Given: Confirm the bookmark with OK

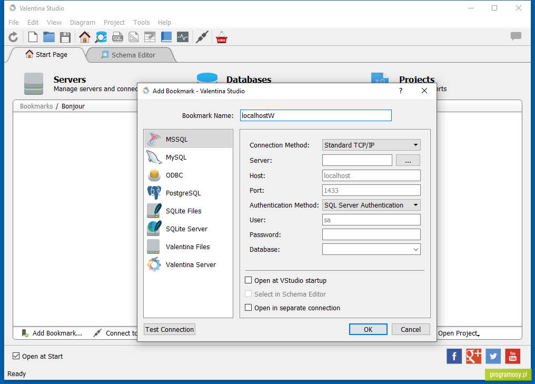Looking at the screenshot, I should 368,329.
